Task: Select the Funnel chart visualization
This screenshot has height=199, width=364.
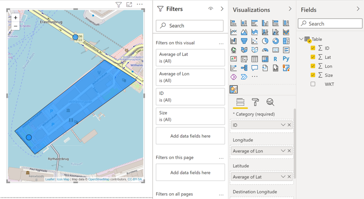Action: point(244,41)
